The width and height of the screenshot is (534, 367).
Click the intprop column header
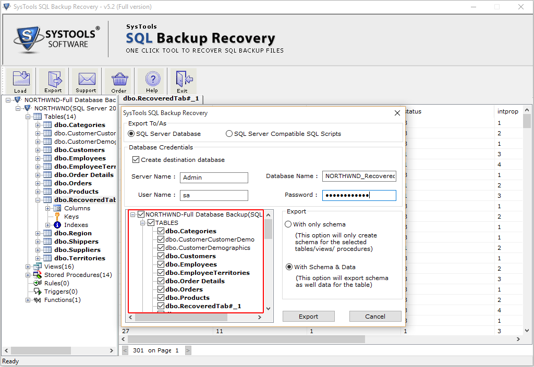pos(508,111)
